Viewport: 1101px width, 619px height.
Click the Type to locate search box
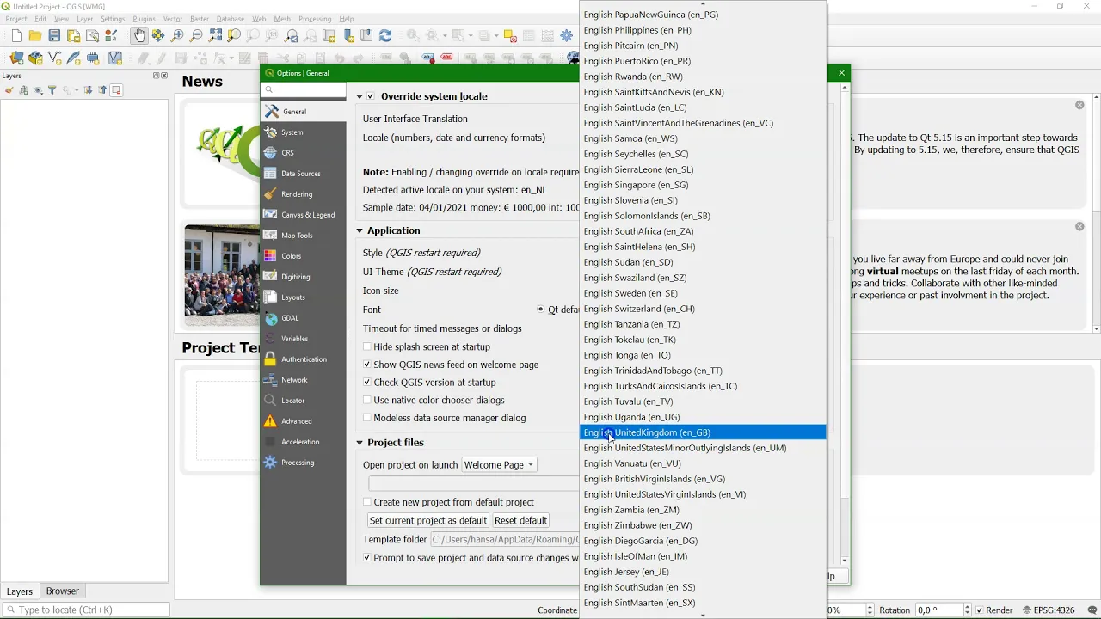tap(86, 610)
